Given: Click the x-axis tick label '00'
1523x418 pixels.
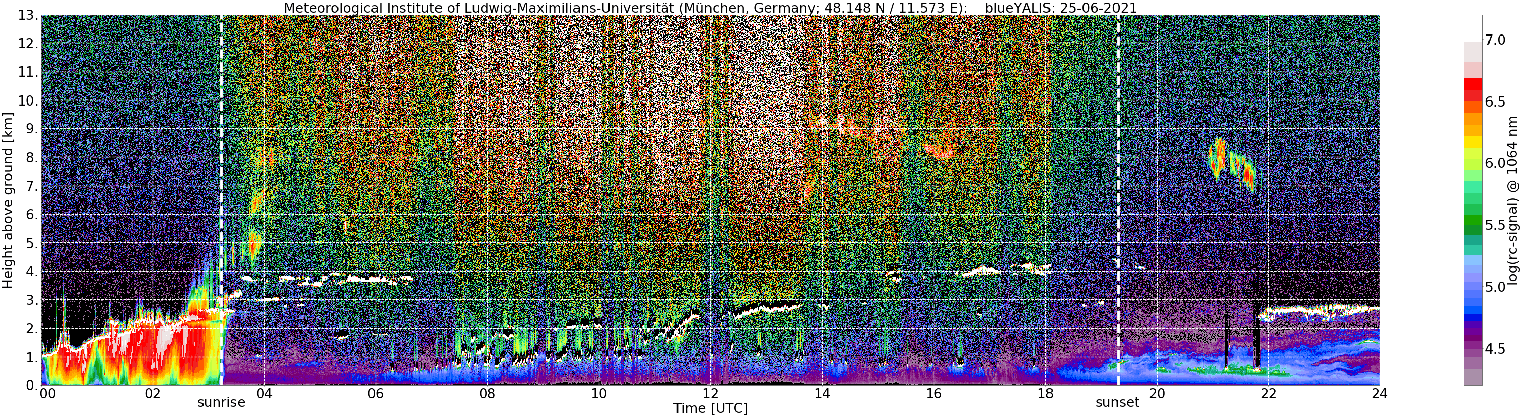Looking at the screenshot, I should (47, 393).
